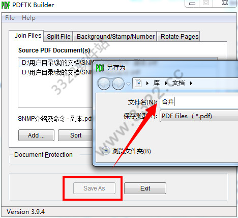Switch to the Split File tab
Screen dimensions: 238x218
[x=58, y=37]
